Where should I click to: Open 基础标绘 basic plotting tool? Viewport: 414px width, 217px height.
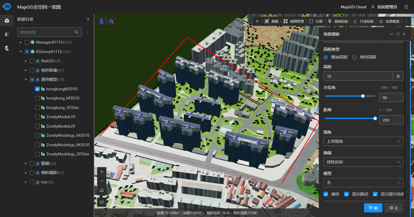338,21
